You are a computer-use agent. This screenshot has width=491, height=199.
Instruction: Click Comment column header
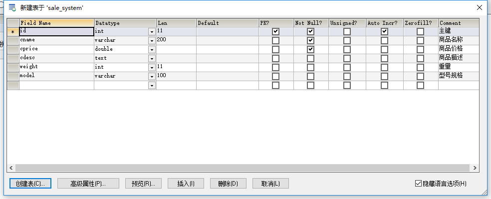459,23
